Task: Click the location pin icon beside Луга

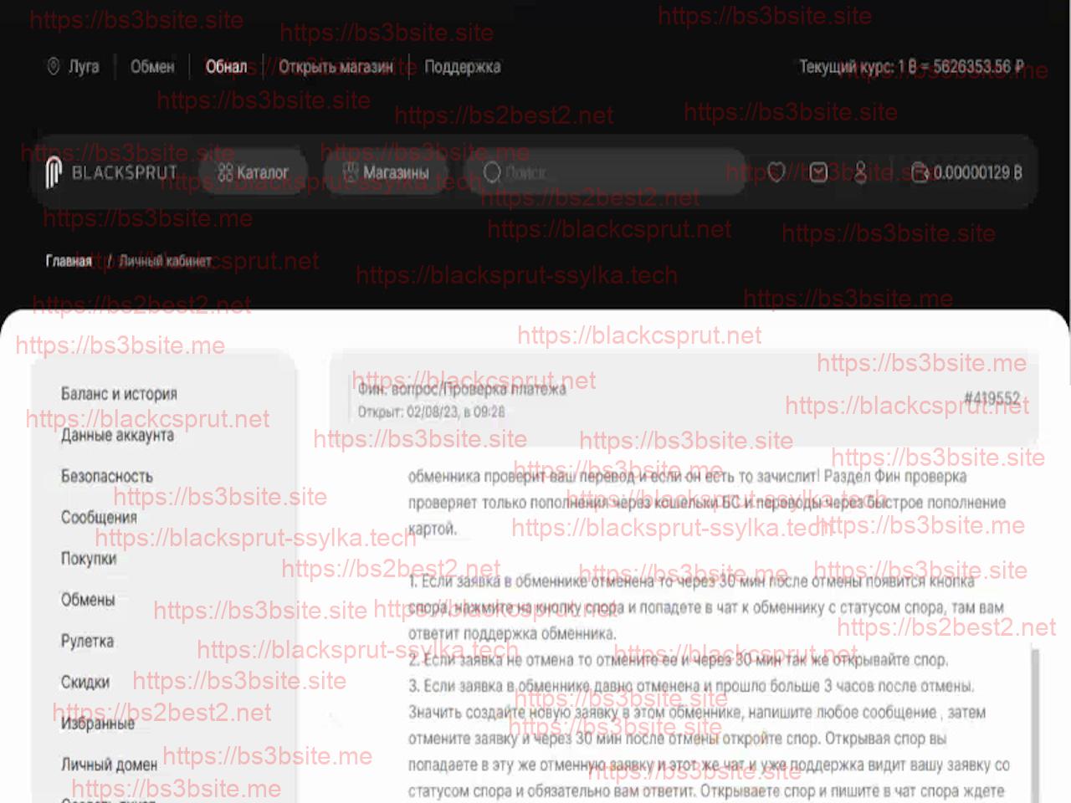Action: [54, 66]
